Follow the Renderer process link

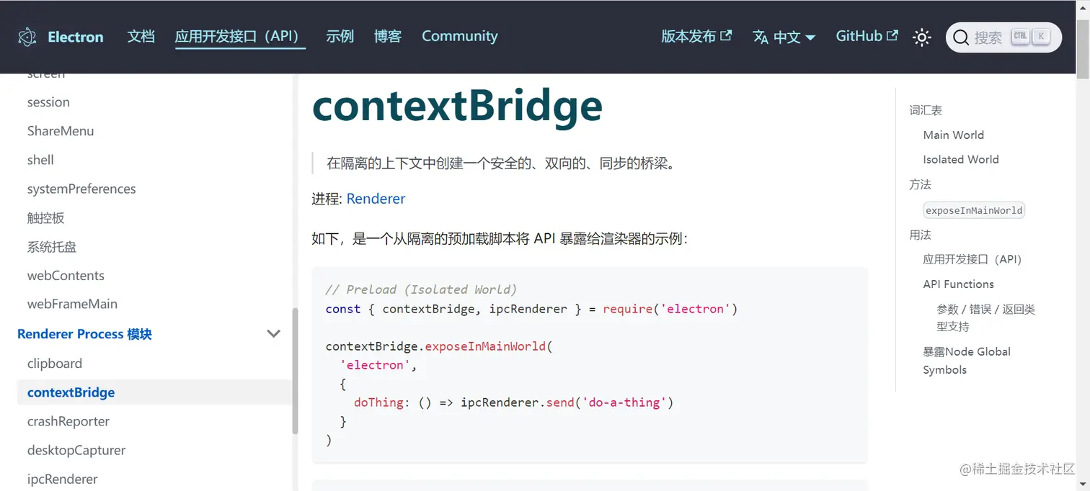point(376,199)
